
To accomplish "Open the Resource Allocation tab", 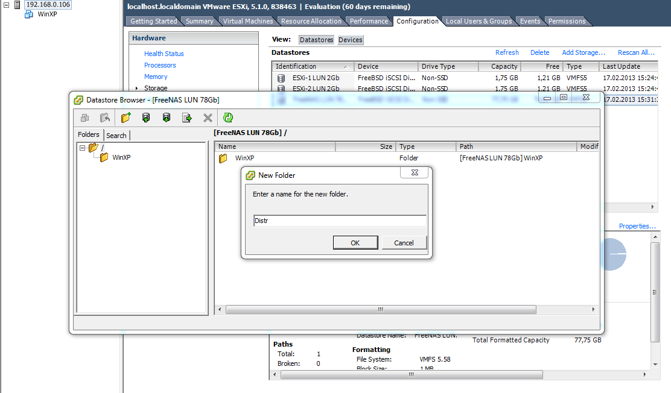I will 311,21.
